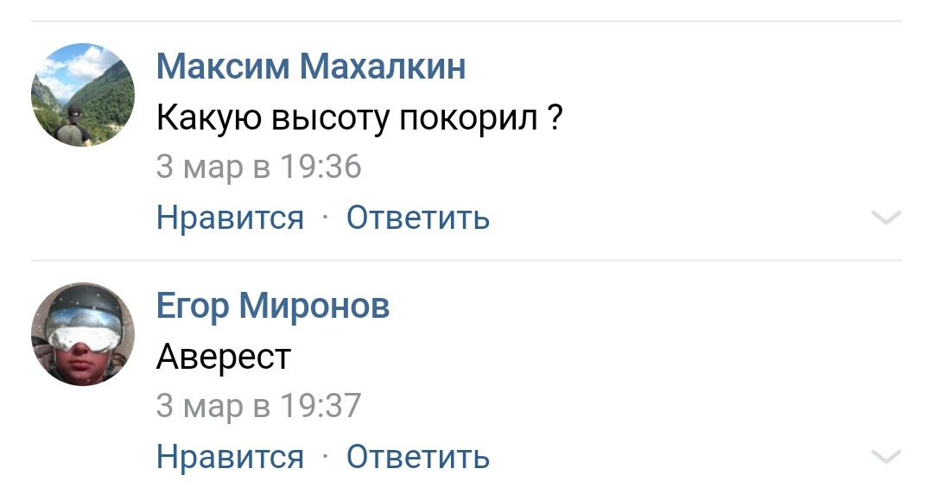
Task: Tap Ответить under Егор Миронов's comment
Action: (418, 456)
